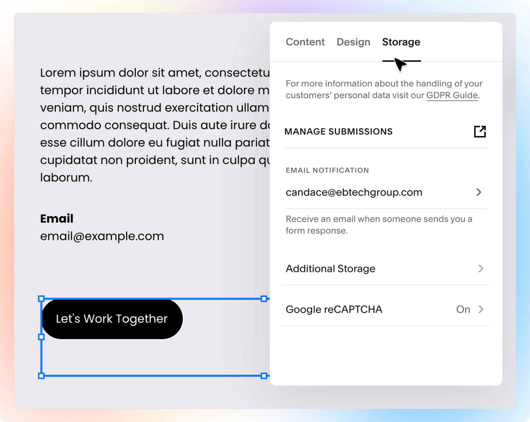Switch to the Content tab
The height and width of the screenshot is (422, 530).
[x=305, y=42]
